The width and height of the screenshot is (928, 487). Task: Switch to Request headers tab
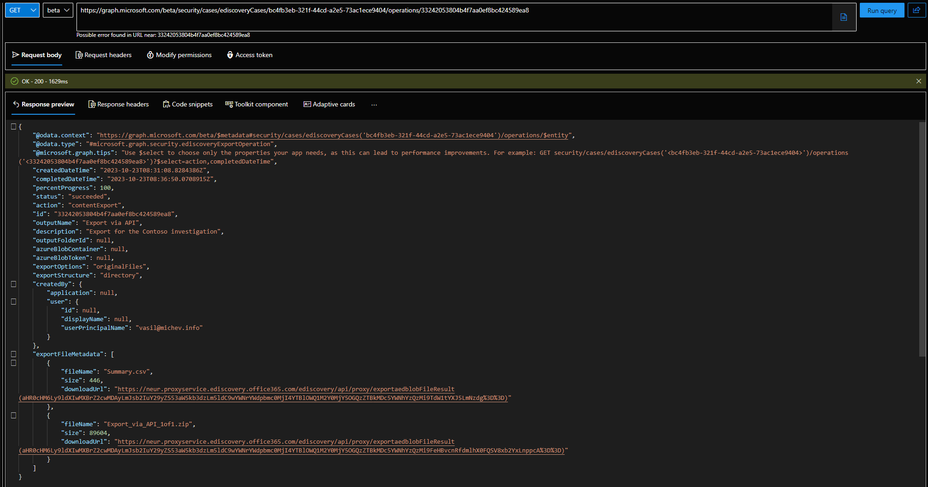[x=104, y=55]
